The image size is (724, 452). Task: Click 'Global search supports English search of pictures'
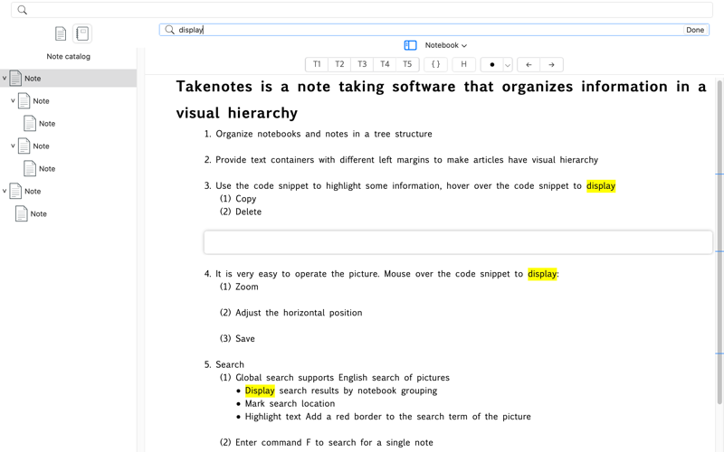(x=342, y=378)
